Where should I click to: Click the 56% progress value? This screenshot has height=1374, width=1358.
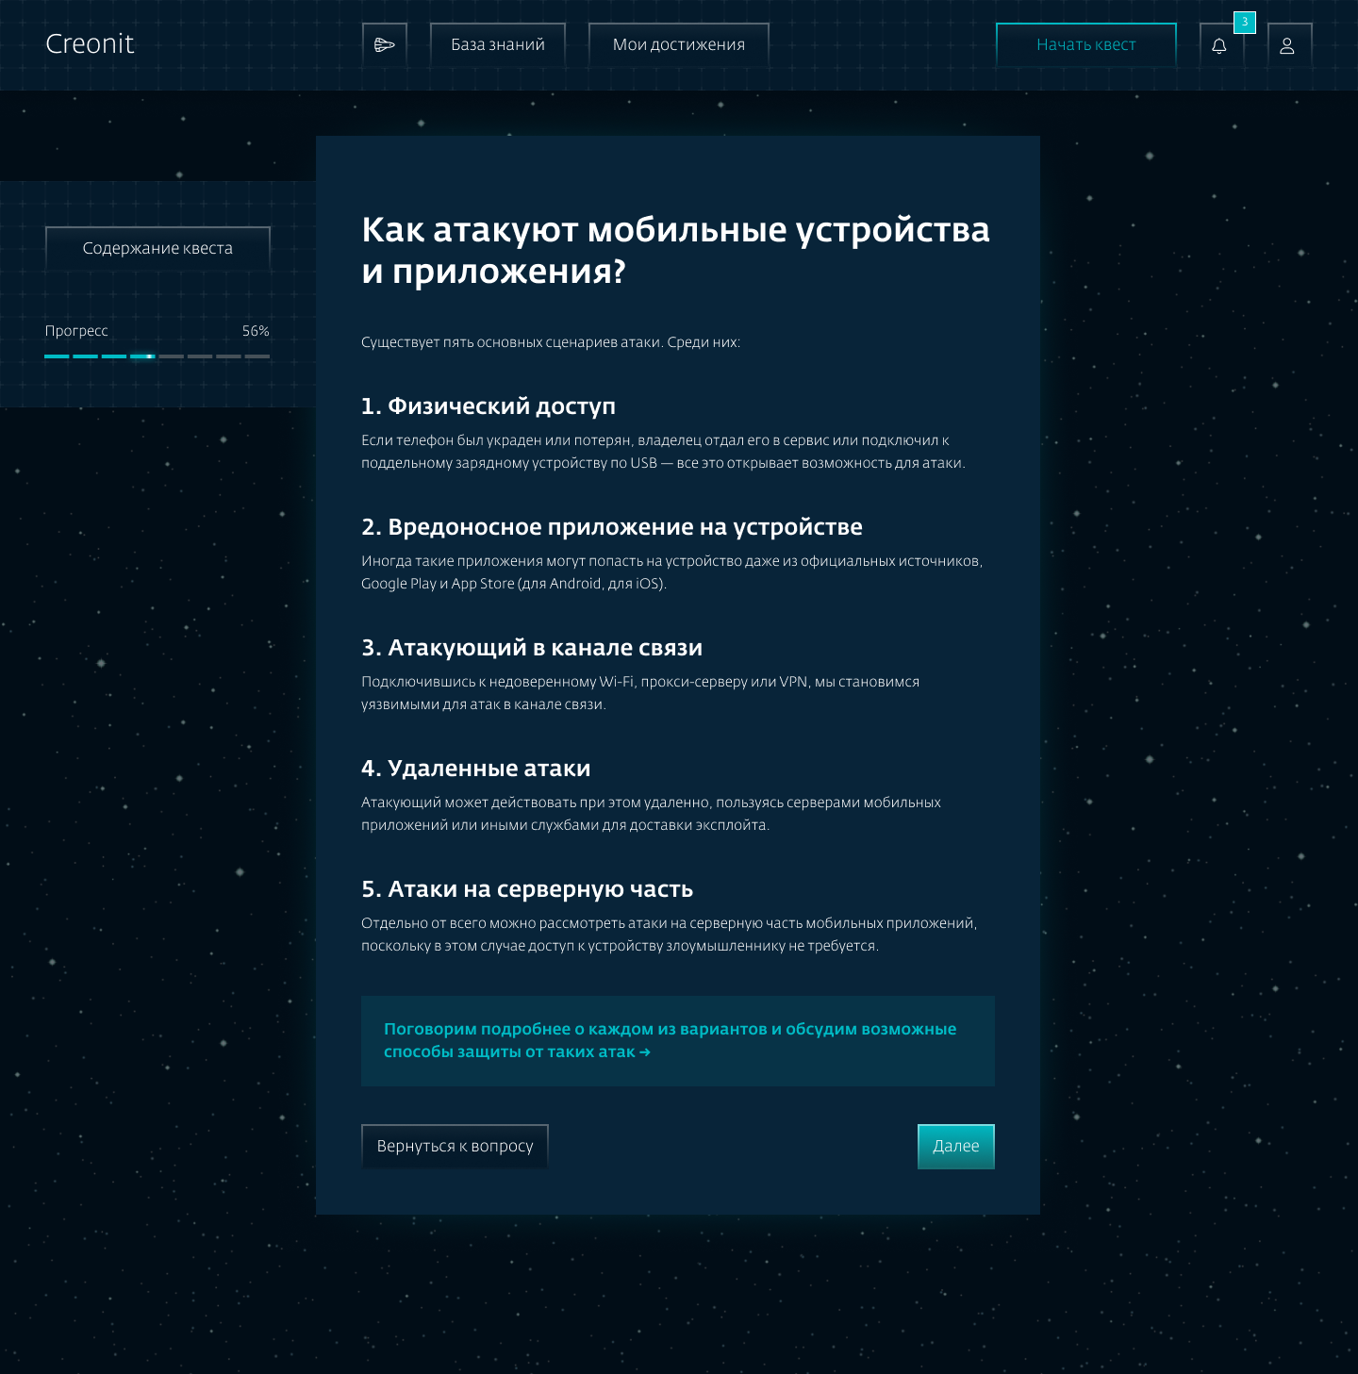click(256, 331)
